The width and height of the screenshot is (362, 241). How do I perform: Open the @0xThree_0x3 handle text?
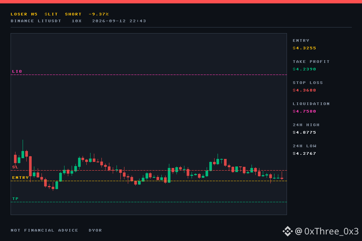[x=327, y=231]
